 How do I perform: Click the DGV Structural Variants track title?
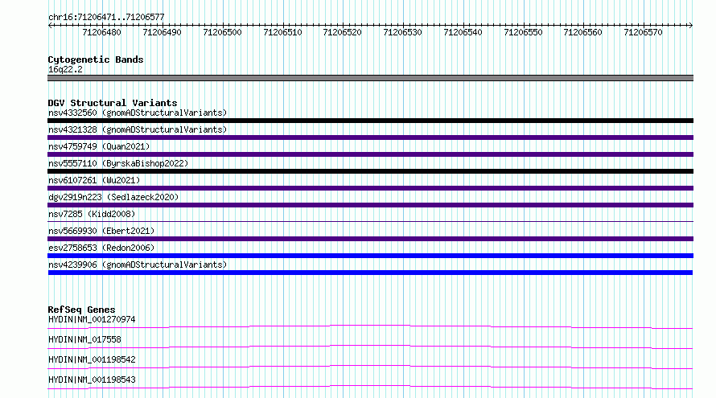[x=113, y=103]
